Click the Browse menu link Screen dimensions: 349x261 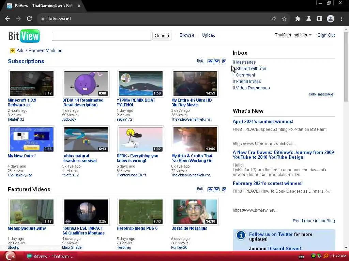[x=187, y=35]
